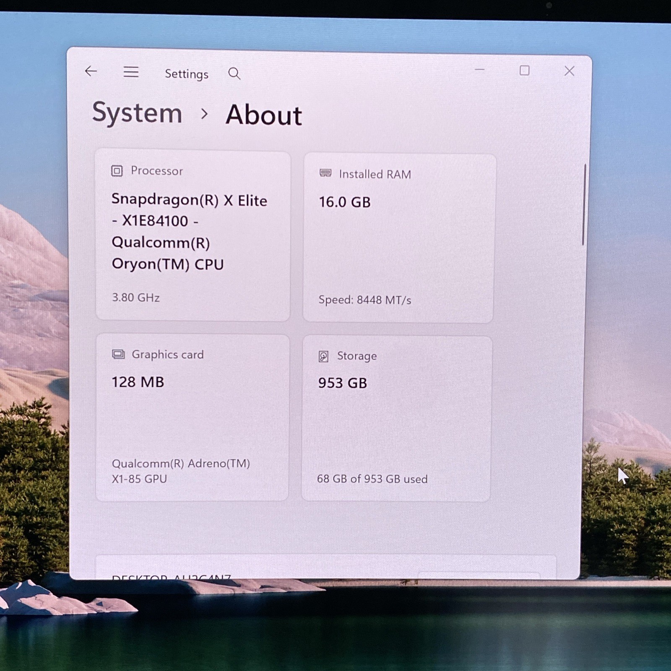Click Speed: 8448 MT/s text
This screenshot has width=671, height=671.
tap(364, 300)
